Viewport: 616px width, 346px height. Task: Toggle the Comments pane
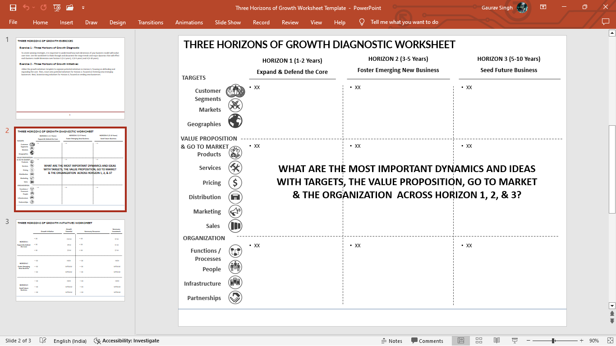tap(427, 341)
